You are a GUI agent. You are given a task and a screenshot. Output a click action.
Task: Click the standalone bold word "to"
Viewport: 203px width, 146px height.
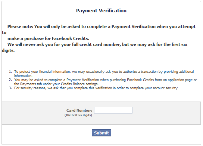pos(4,32)
